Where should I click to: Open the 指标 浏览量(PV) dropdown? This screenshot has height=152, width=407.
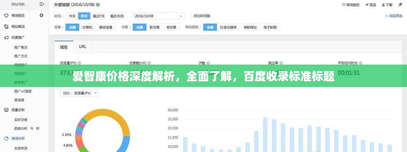click(95, 93)
